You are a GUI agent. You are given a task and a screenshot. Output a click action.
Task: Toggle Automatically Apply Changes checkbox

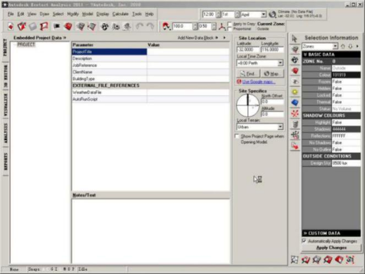pos(304,240)
